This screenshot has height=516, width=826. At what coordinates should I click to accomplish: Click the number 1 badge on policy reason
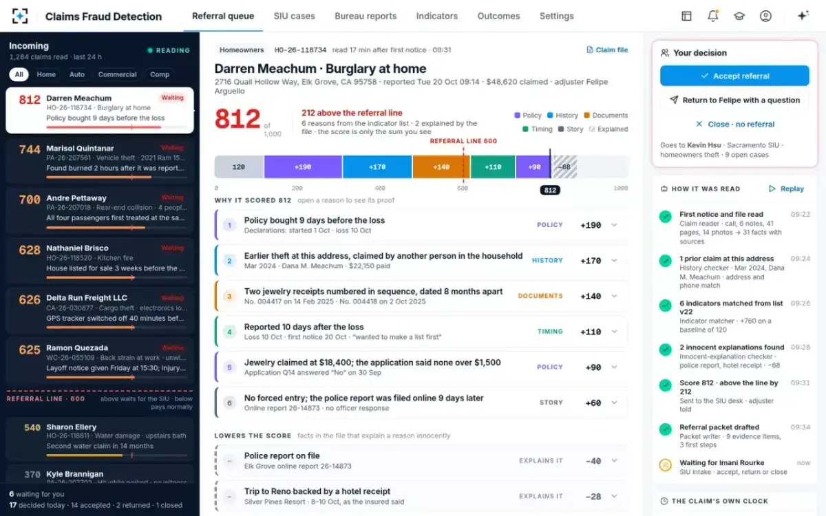[231, 225]
